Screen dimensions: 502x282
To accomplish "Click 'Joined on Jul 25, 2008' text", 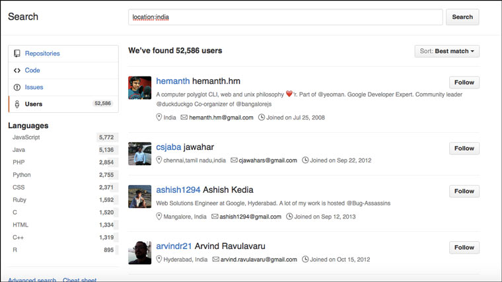I will point(295,118).
